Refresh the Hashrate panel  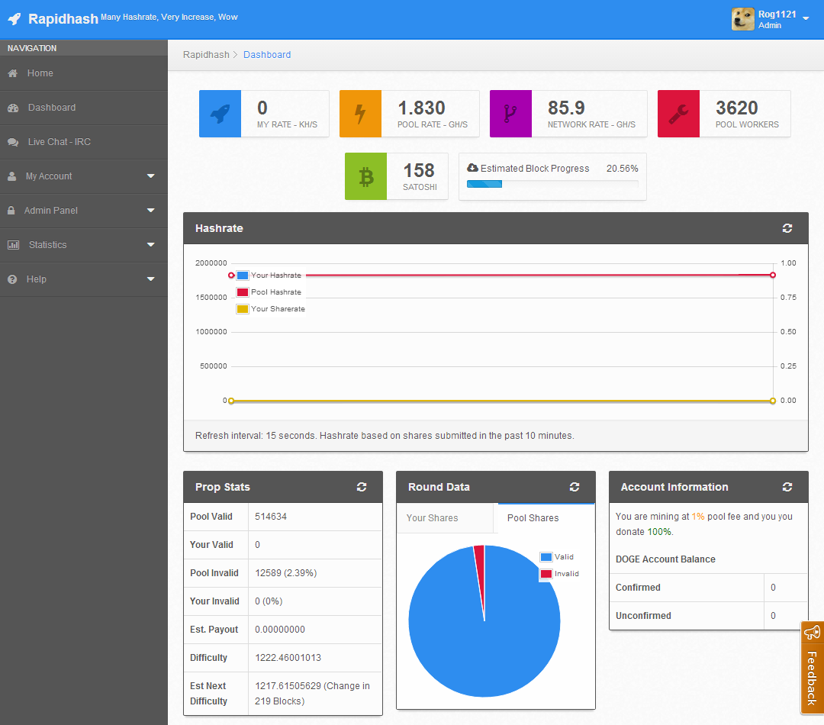787,228
